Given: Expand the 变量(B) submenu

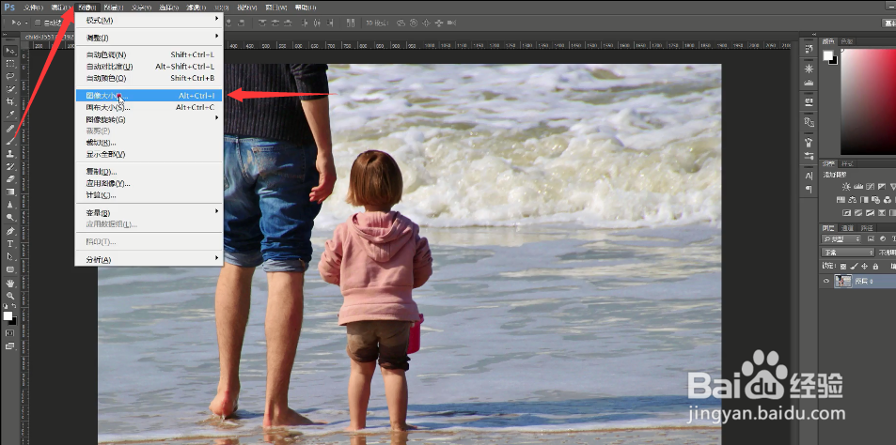Looking at the screenshot, I should [149, 213].
